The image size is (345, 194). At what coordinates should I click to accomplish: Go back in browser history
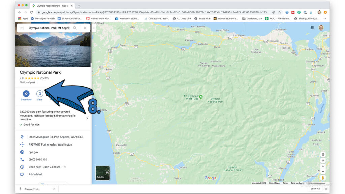(x=19, y=12)
